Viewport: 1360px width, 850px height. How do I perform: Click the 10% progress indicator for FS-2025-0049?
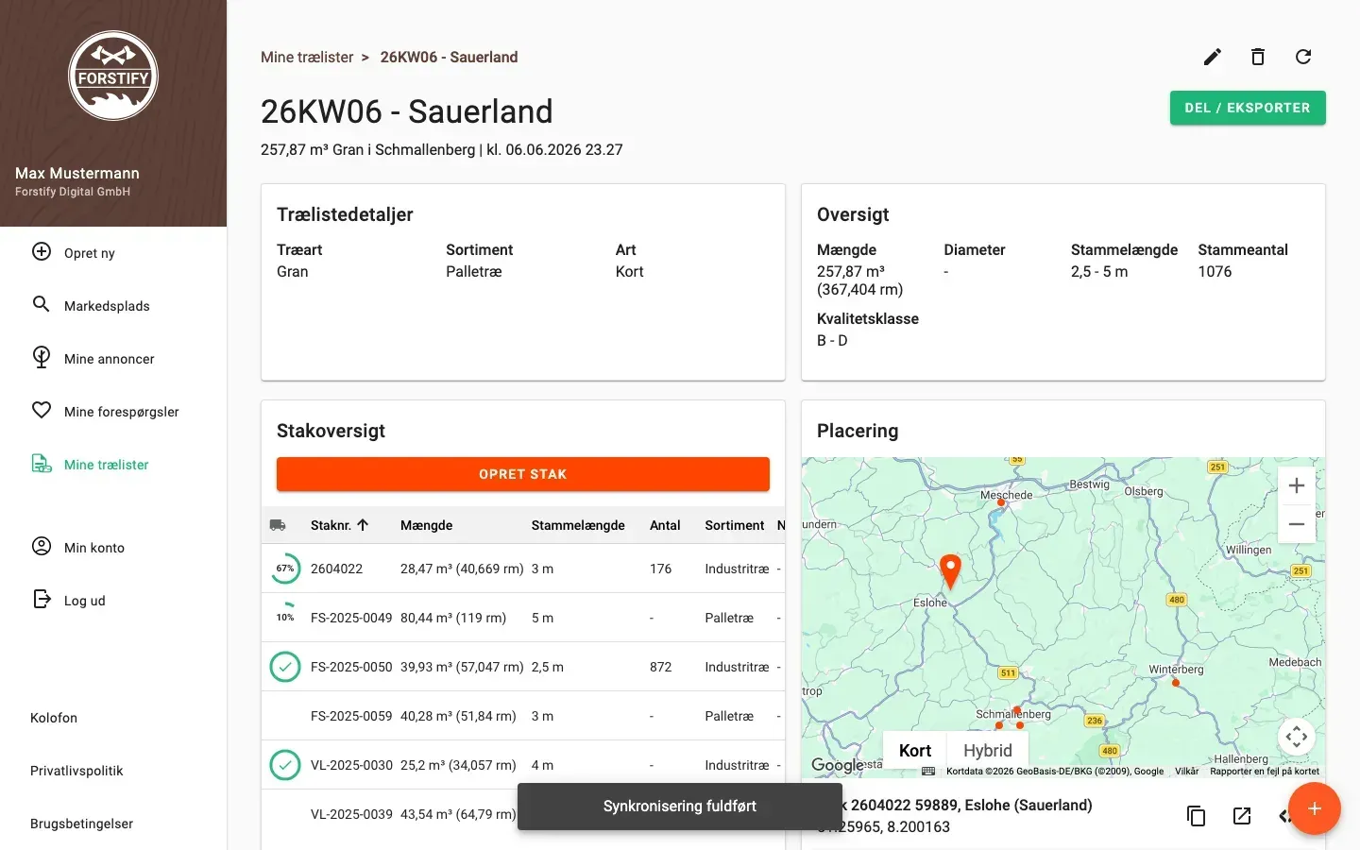pos(285,618)
